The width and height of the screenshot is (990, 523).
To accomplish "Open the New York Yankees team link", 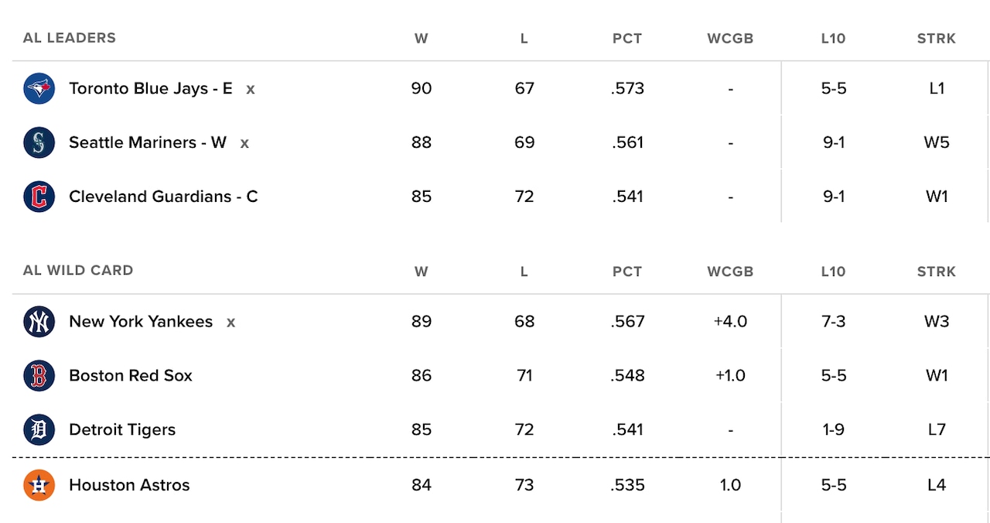I will [x=140, y=322].
